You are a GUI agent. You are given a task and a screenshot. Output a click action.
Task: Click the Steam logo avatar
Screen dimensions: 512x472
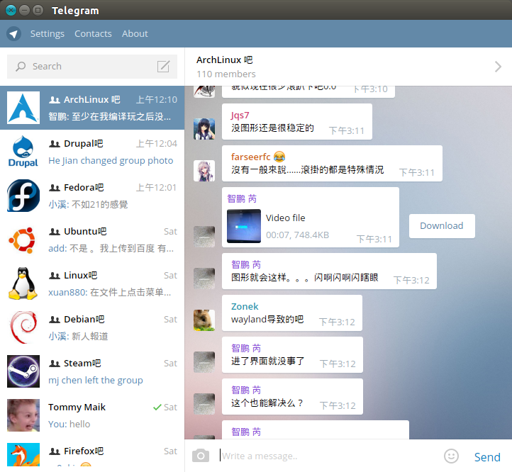[23, 371]
